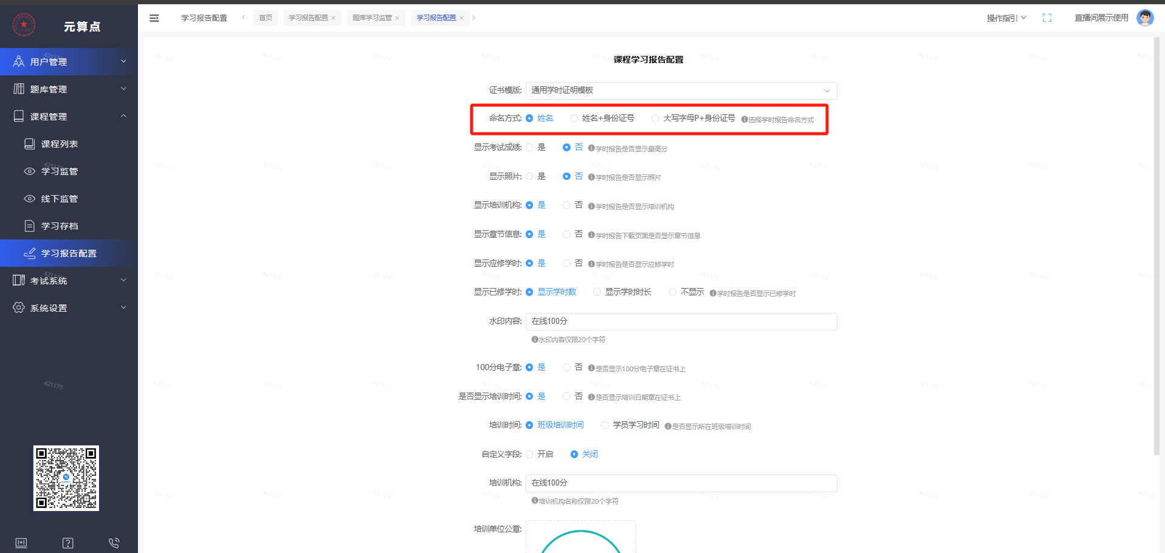Expand 用户管理 menu chevron
This screenshot has width=1165, height=553.
(x=123, y=61)
